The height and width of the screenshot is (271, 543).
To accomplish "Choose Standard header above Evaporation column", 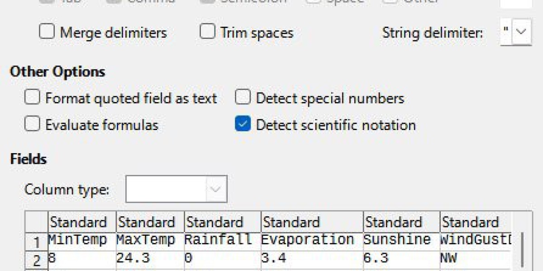I will [x=291, y=222].
